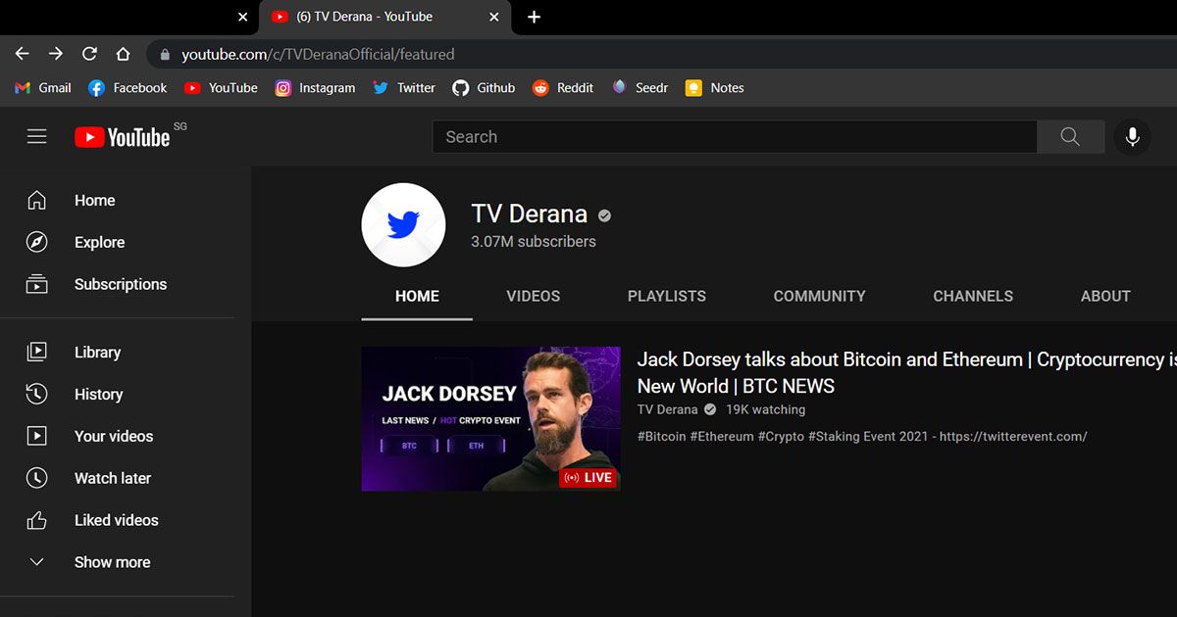
Task: Open the Subscriptions feed
Action: point(120,284)
